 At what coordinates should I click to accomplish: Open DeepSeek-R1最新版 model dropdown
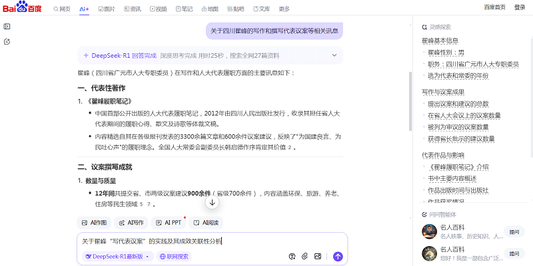point(118,257)
